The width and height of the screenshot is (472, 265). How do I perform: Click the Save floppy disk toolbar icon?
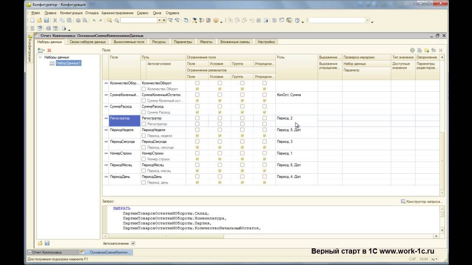46,21
